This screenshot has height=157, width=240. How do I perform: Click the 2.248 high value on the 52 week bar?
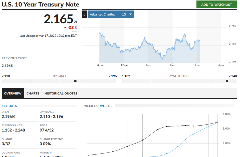coord(233,76)
